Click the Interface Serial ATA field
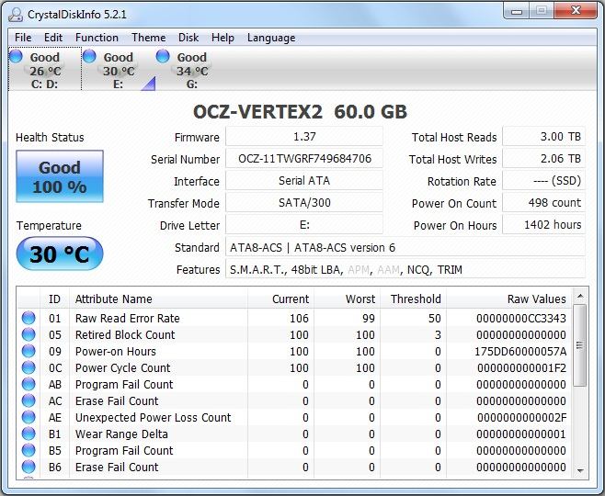The height and width of the screenshot is (496, 605). [x=304, y=181]
